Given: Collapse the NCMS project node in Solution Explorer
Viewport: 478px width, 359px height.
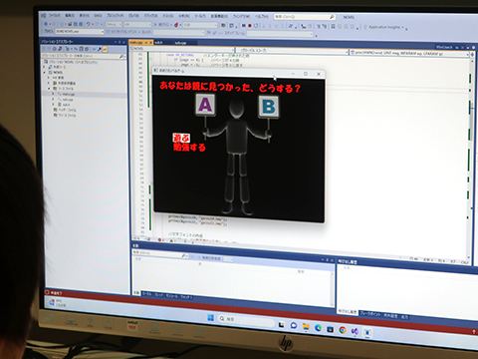Looking at the screenshot, I should pos(45,72).
